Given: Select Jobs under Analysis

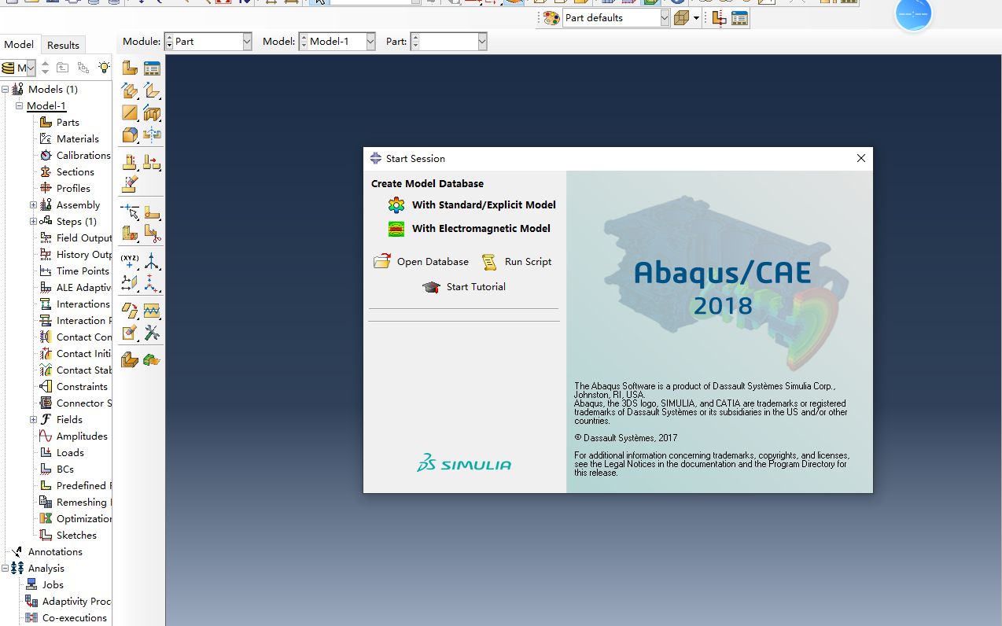Looking at the screenshot, I should 53,584.
